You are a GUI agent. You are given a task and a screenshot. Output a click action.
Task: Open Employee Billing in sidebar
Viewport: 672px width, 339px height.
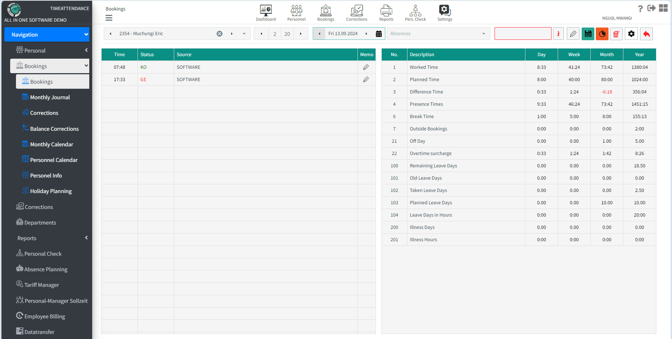pyautogui.click(x=45, y=316)
